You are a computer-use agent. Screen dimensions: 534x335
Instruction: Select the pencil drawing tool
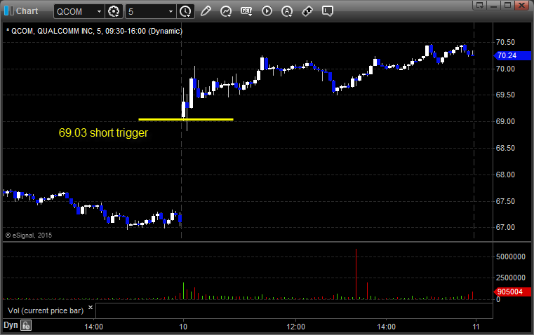(x=206, y=11)
